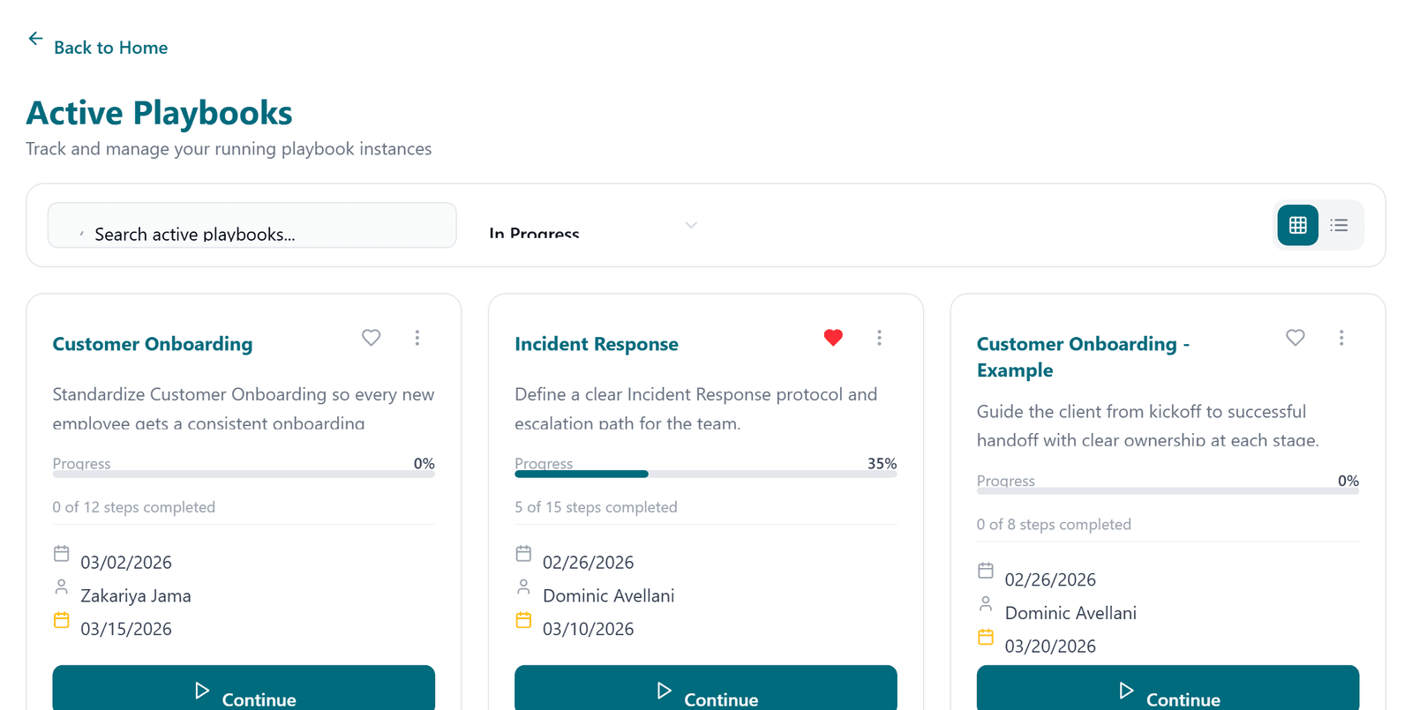
Task: Go to Back to Home link
Action: point(110,48)
